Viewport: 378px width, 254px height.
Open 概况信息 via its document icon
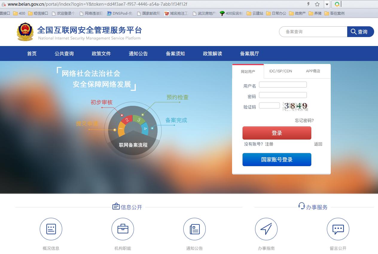[51, 229]
